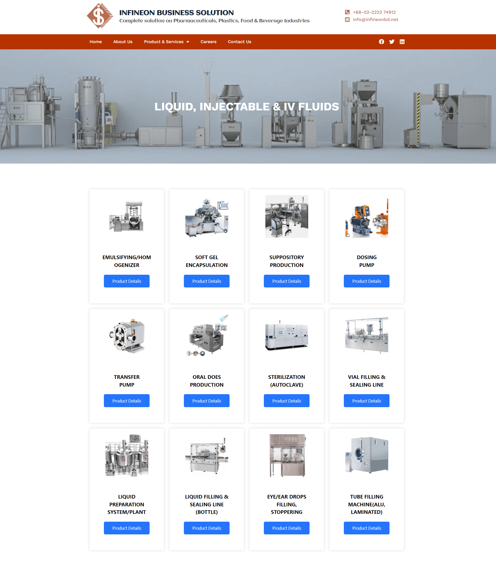Visit the LinkedIn page icon
Viewport: 496px width, 571px height.
click(x=402, y=42)
